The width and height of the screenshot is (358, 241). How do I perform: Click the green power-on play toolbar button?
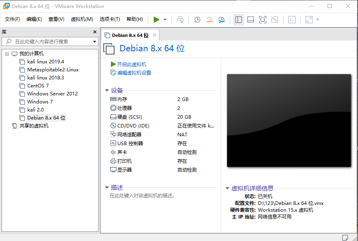(157, 20)
